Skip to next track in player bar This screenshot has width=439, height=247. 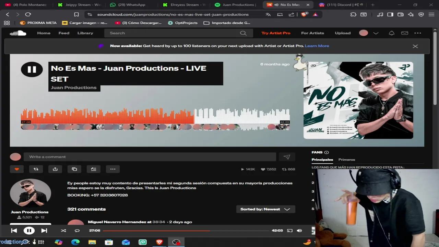[x=44, y=231]
